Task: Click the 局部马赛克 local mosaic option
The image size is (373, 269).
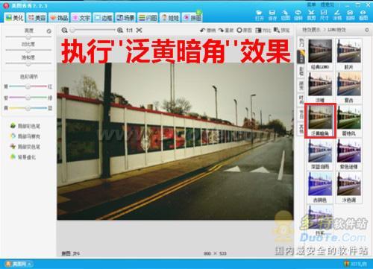Action: tap(25, 136)
